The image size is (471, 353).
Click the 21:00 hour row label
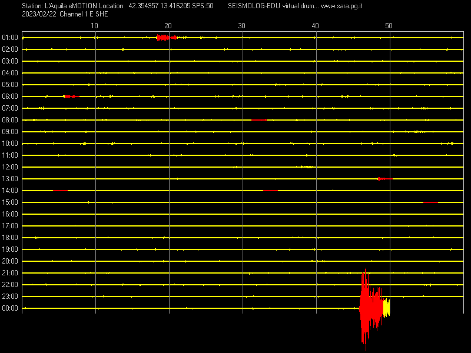[10, 273]
